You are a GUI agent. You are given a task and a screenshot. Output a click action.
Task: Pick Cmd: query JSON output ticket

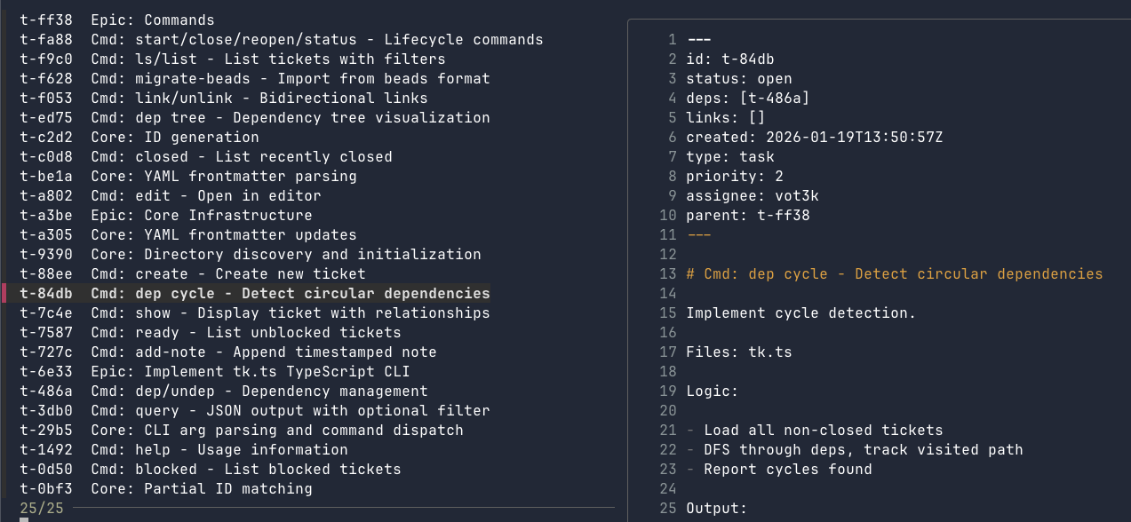254,410
